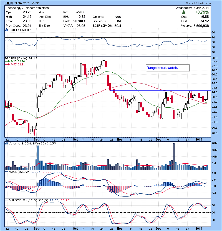Select the red MA(50) legend marker
Screen dimensions: 222x231
coord(6,65)
